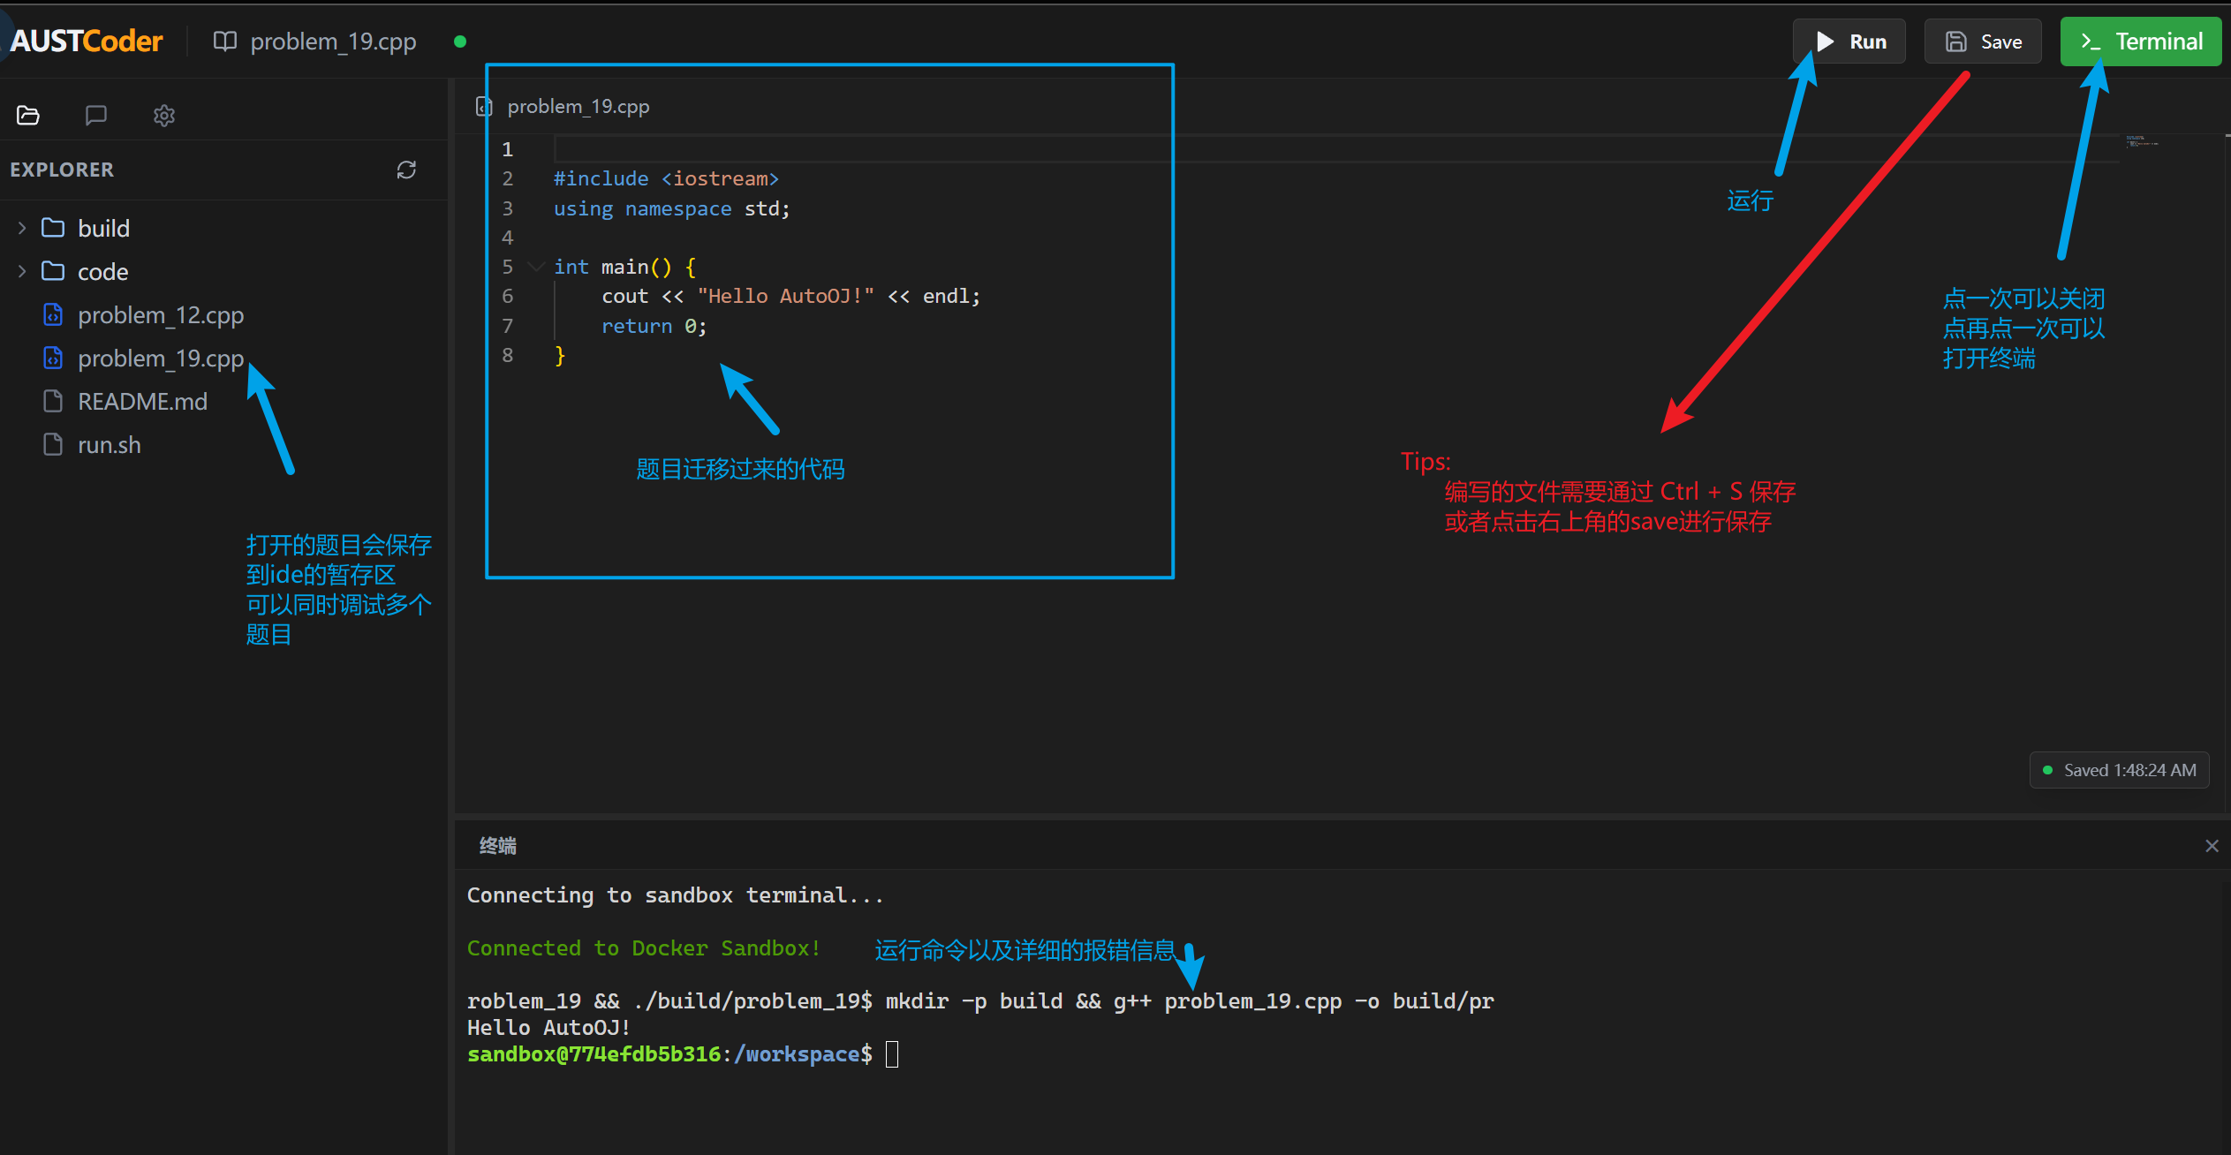Select the 终端 terminal panel tab
This screenshot has height=1155, width=2231.
(x=497, y=845)
